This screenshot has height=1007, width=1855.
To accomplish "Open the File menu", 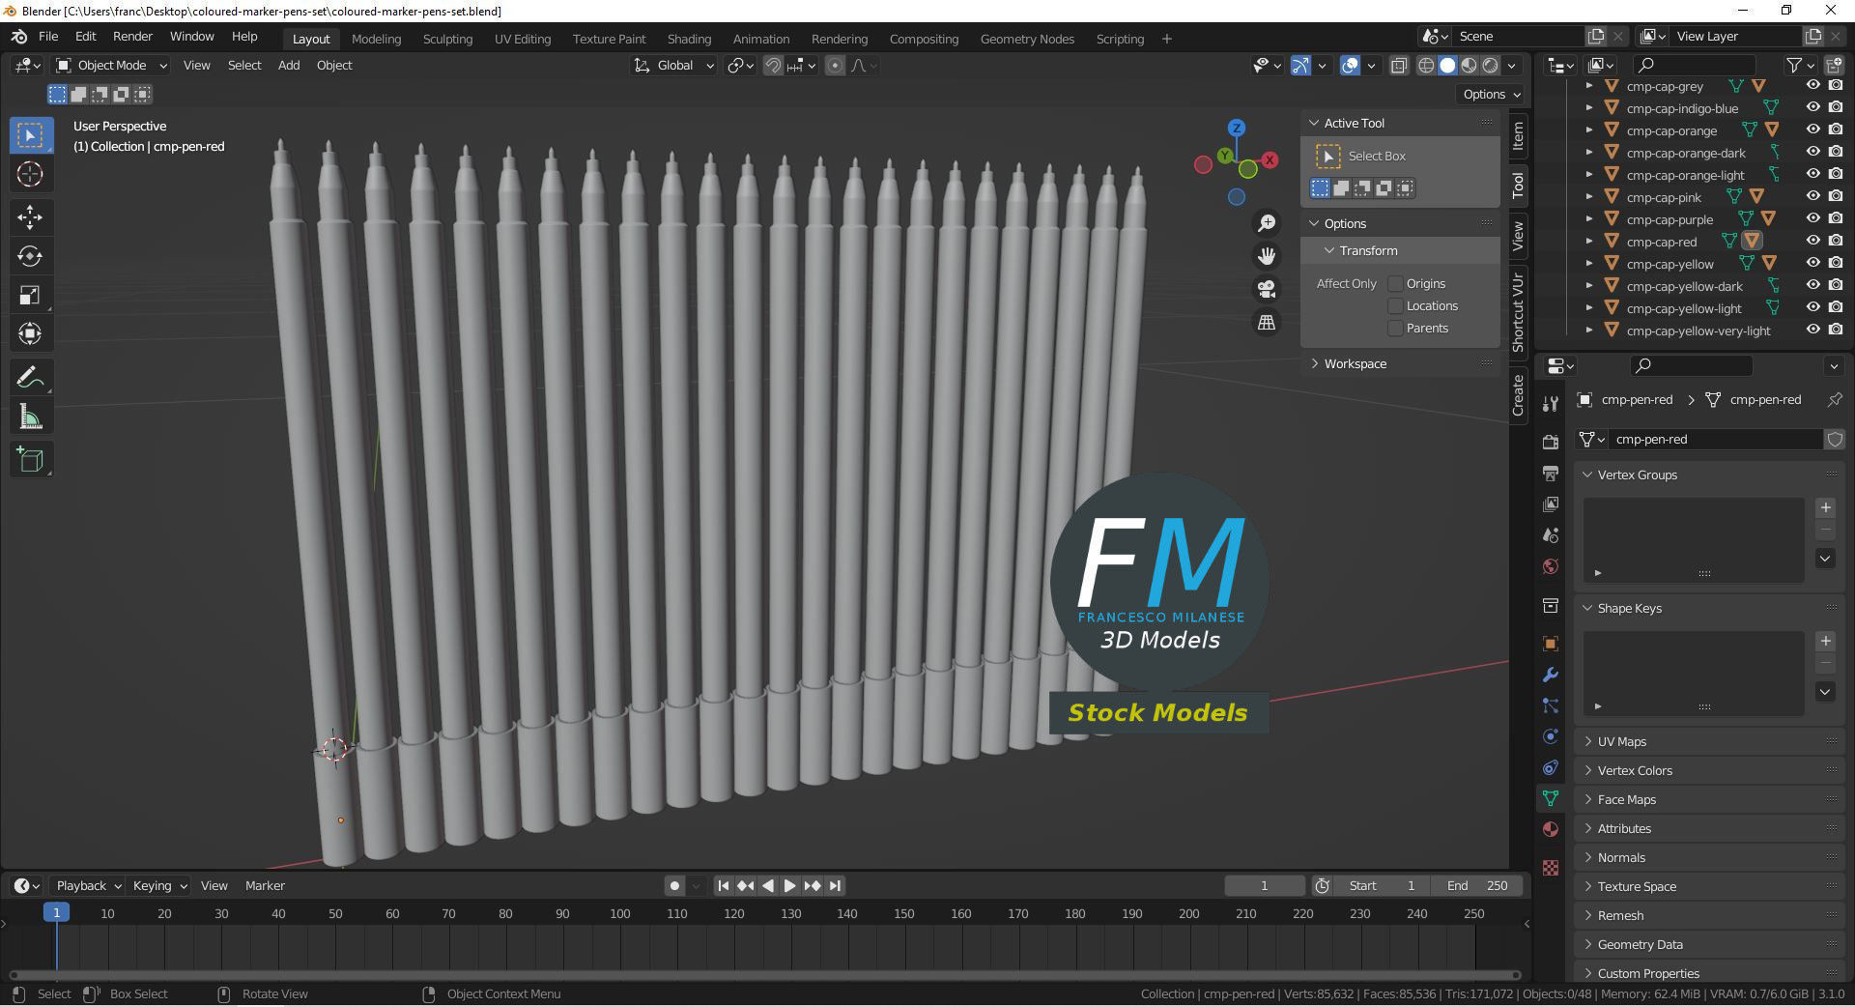I will [48, 37].
